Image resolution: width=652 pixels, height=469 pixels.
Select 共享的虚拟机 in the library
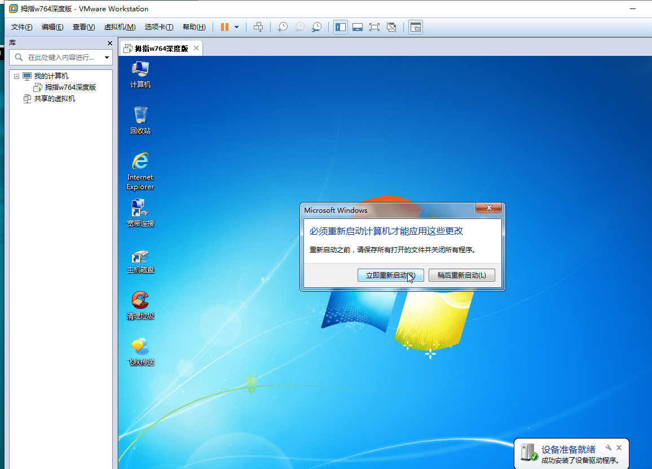(x=55, y=99)
